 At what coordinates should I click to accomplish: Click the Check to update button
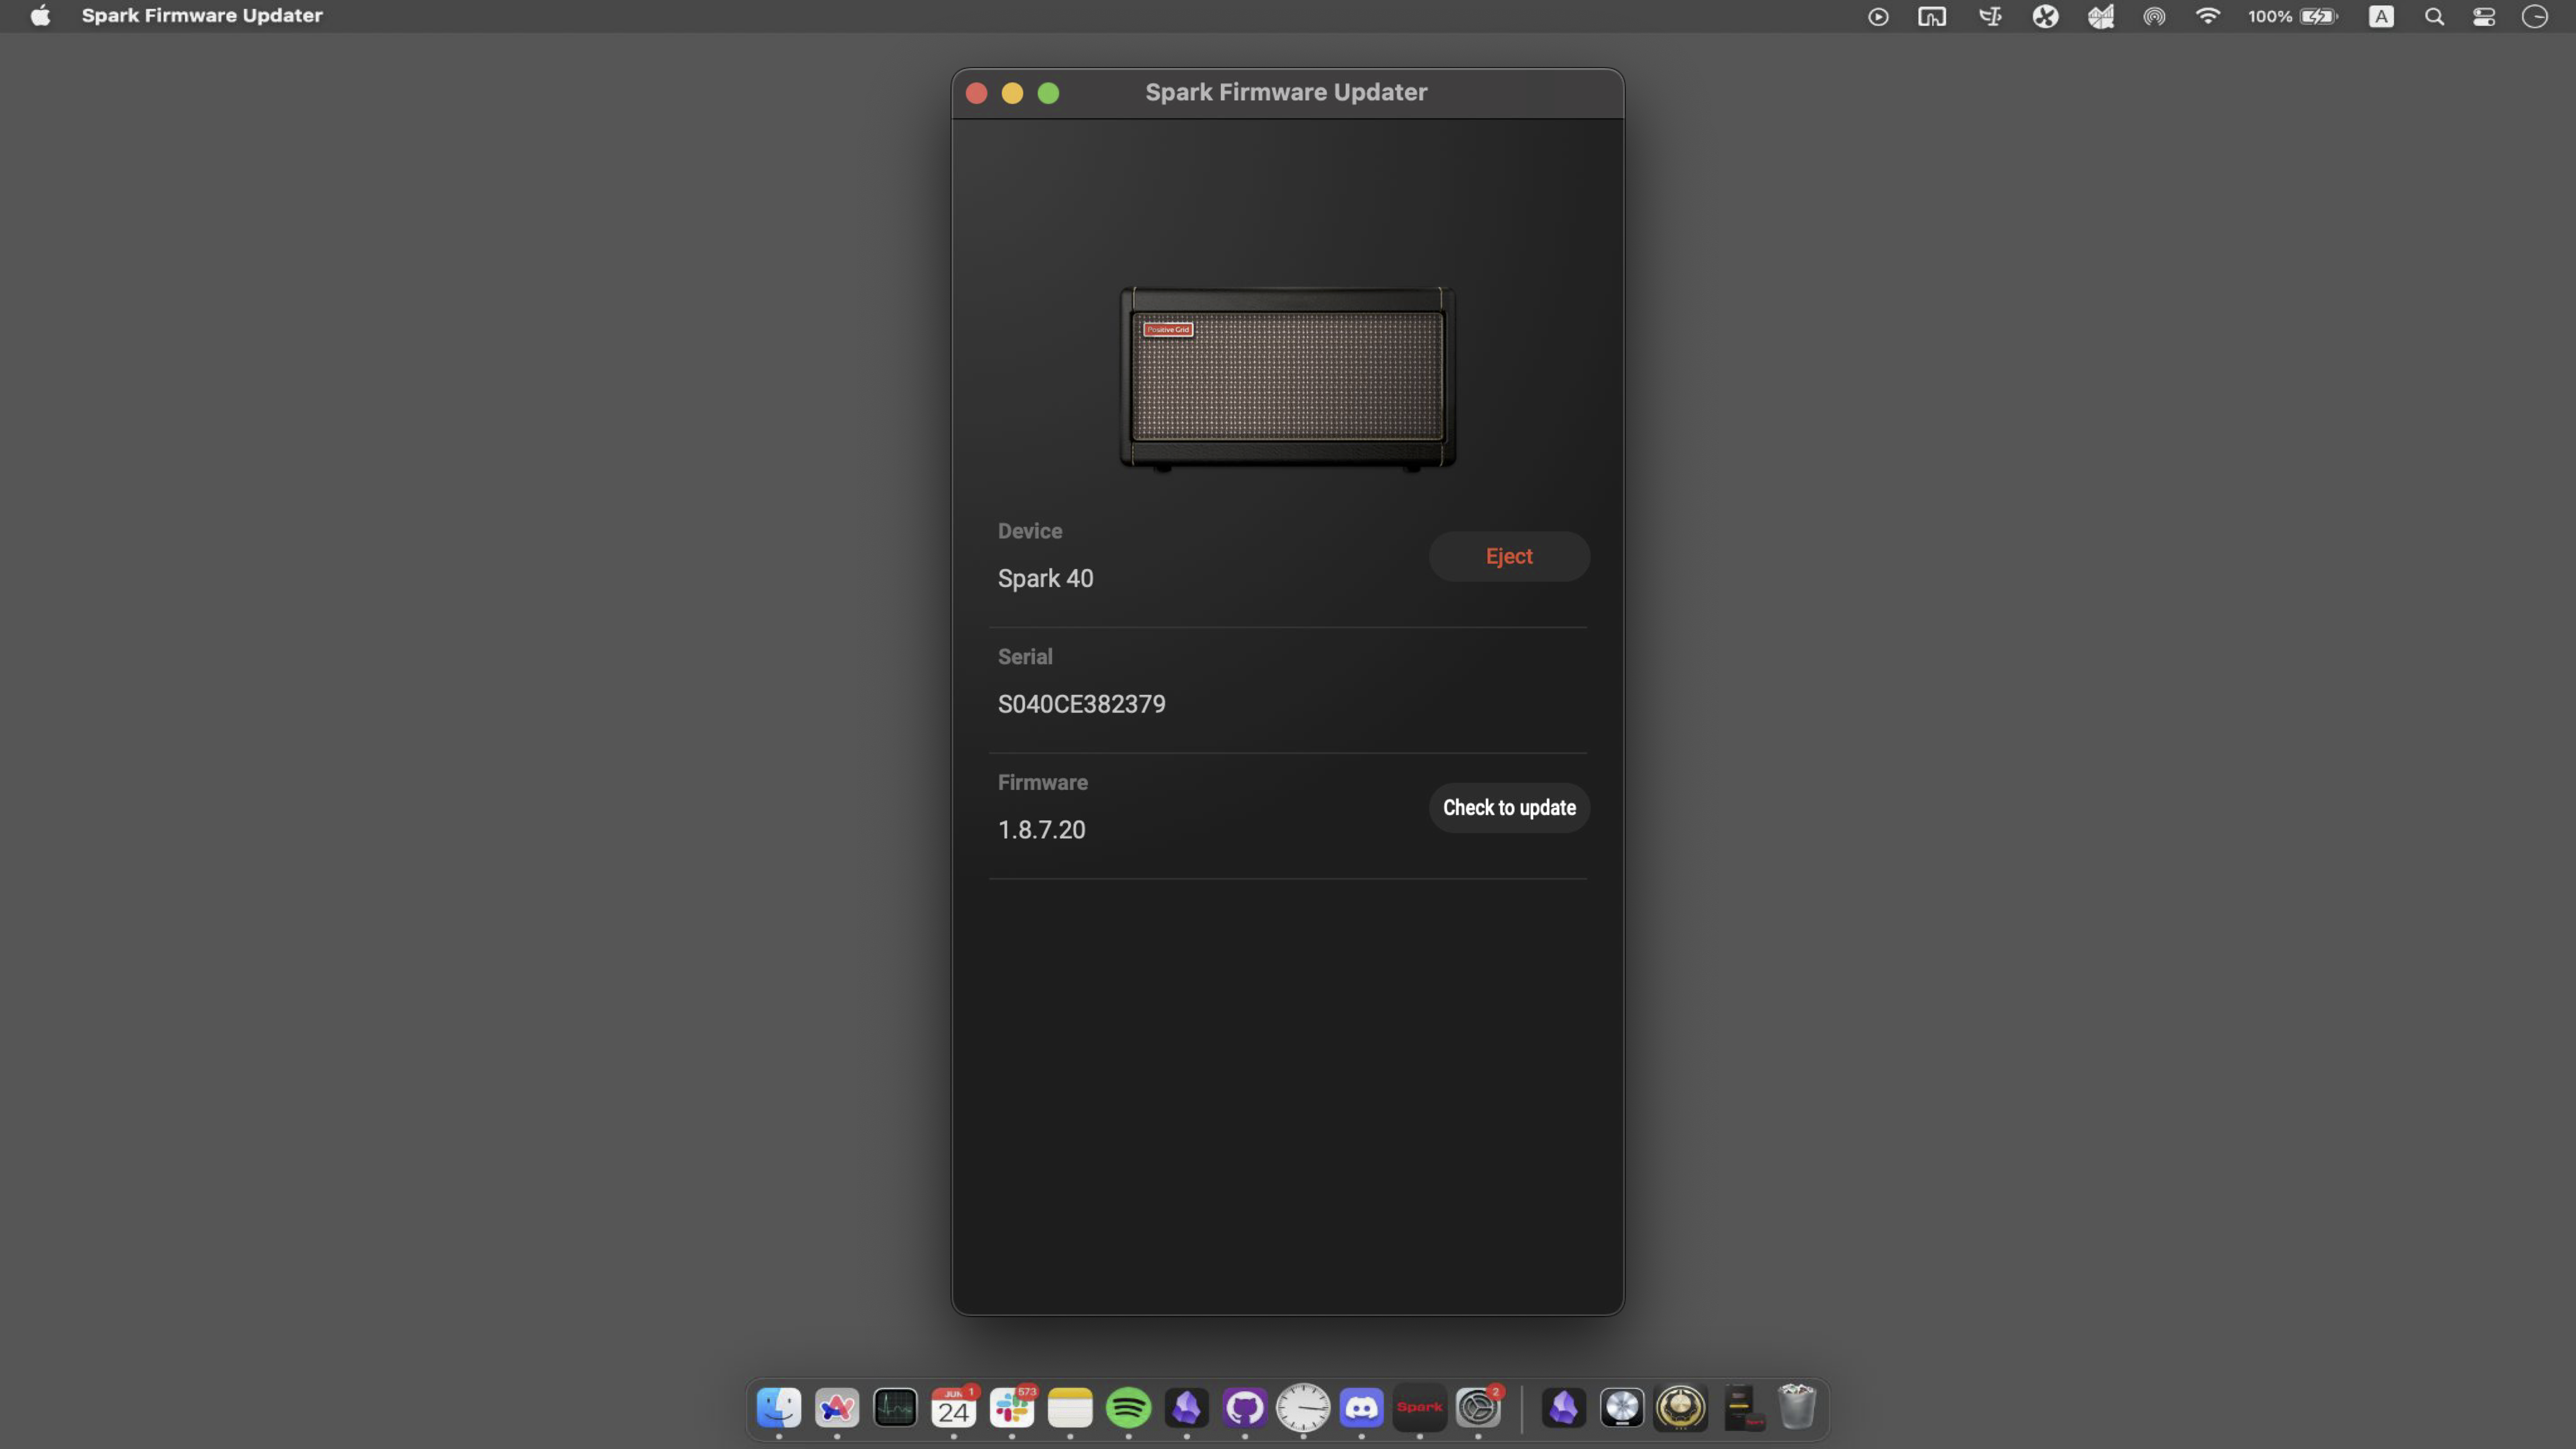1509,808
